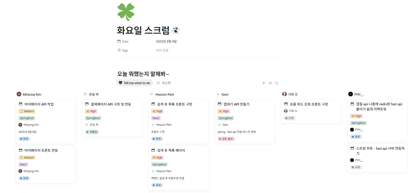Click PYH__ group avatar icon
Screen dimensions: 411x193
[351, 94]
